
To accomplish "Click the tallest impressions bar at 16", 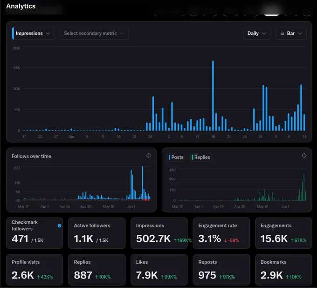I will pos(213,96).
